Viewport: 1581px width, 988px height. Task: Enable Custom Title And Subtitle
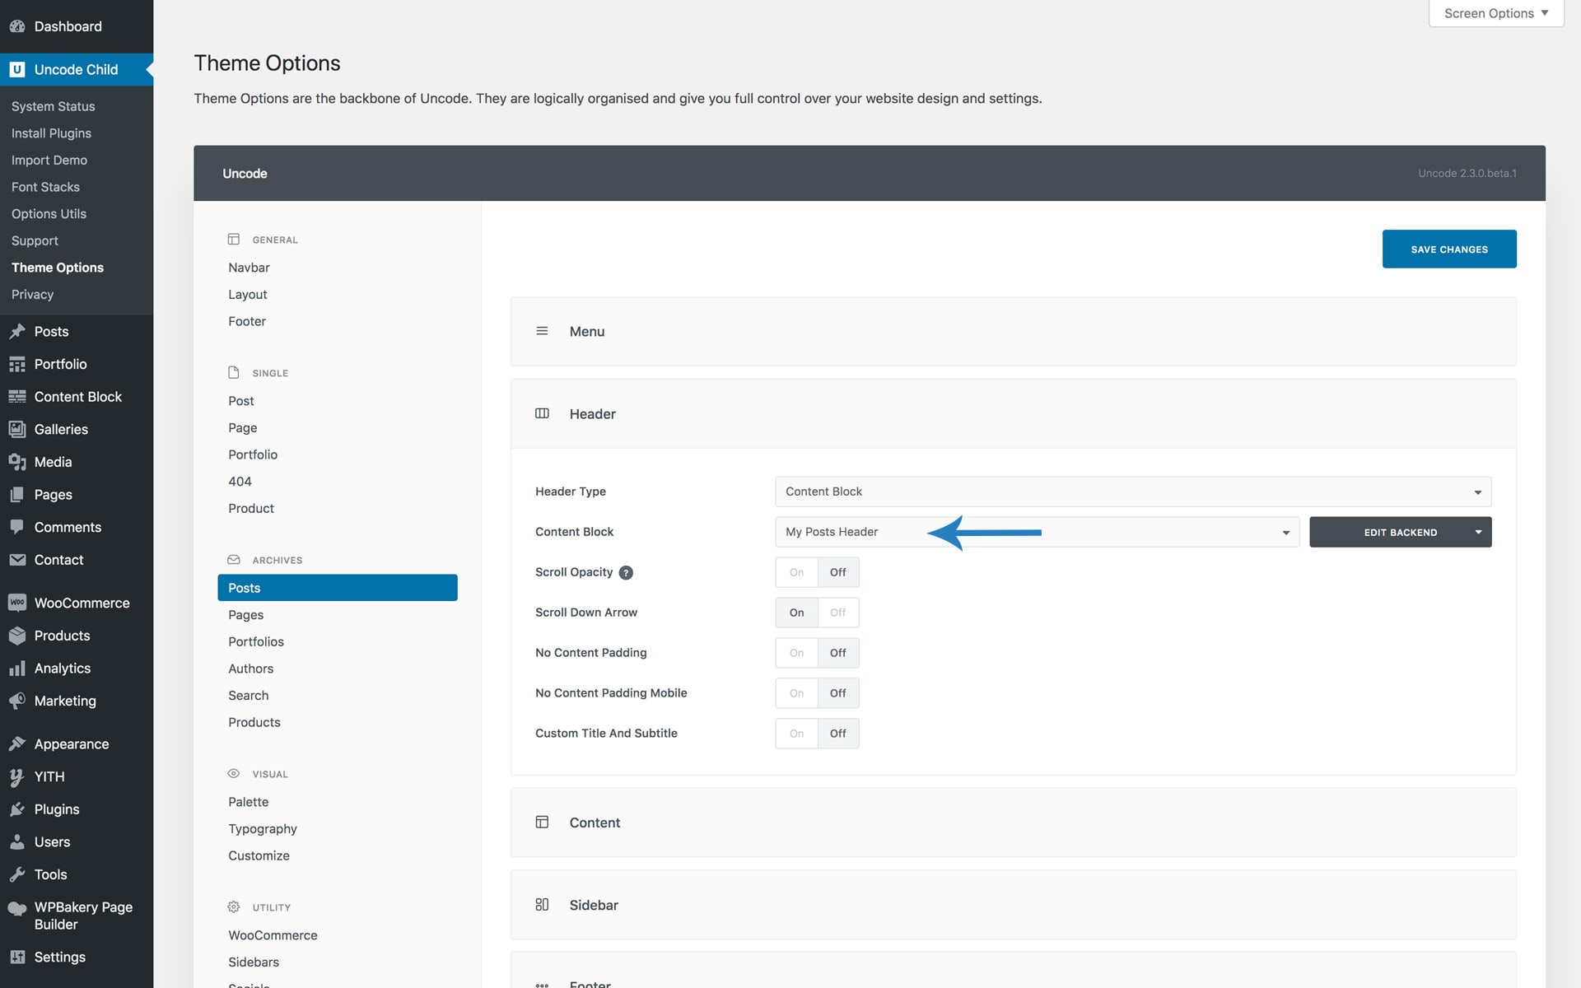point(796,734)
